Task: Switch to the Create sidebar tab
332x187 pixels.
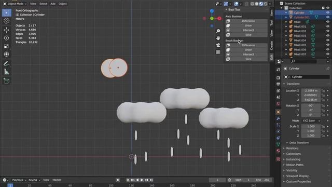Action: (x=272, y=45)
